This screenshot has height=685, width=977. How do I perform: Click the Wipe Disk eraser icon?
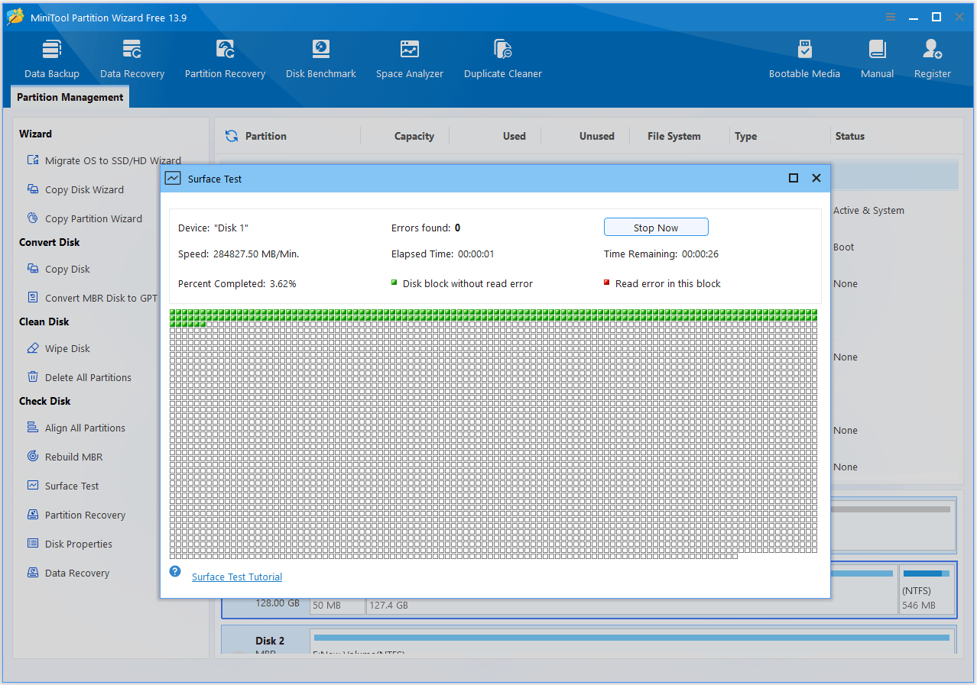click(33, 348)
